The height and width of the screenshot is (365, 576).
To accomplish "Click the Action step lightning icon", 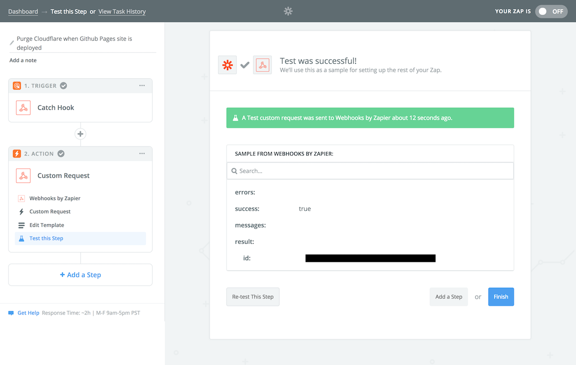I will [x=17, y=154].
